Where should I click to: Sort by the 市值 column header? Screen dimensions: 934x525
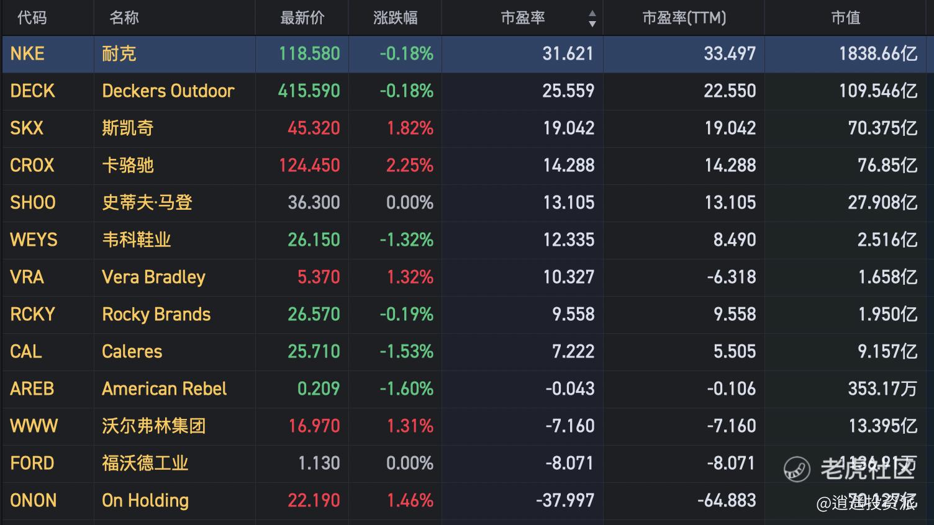845,18
